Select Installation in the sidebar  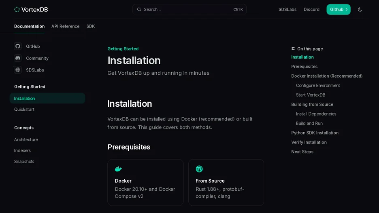[47, 99]
